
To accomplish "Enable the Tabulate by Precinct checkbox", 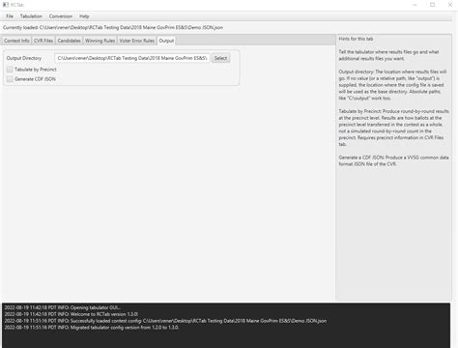I will pos(10,70).
